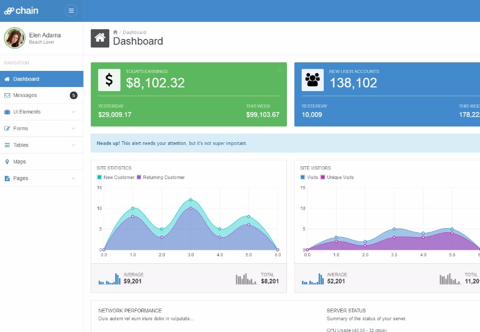Expand the Forms submenu chevron

73,128
